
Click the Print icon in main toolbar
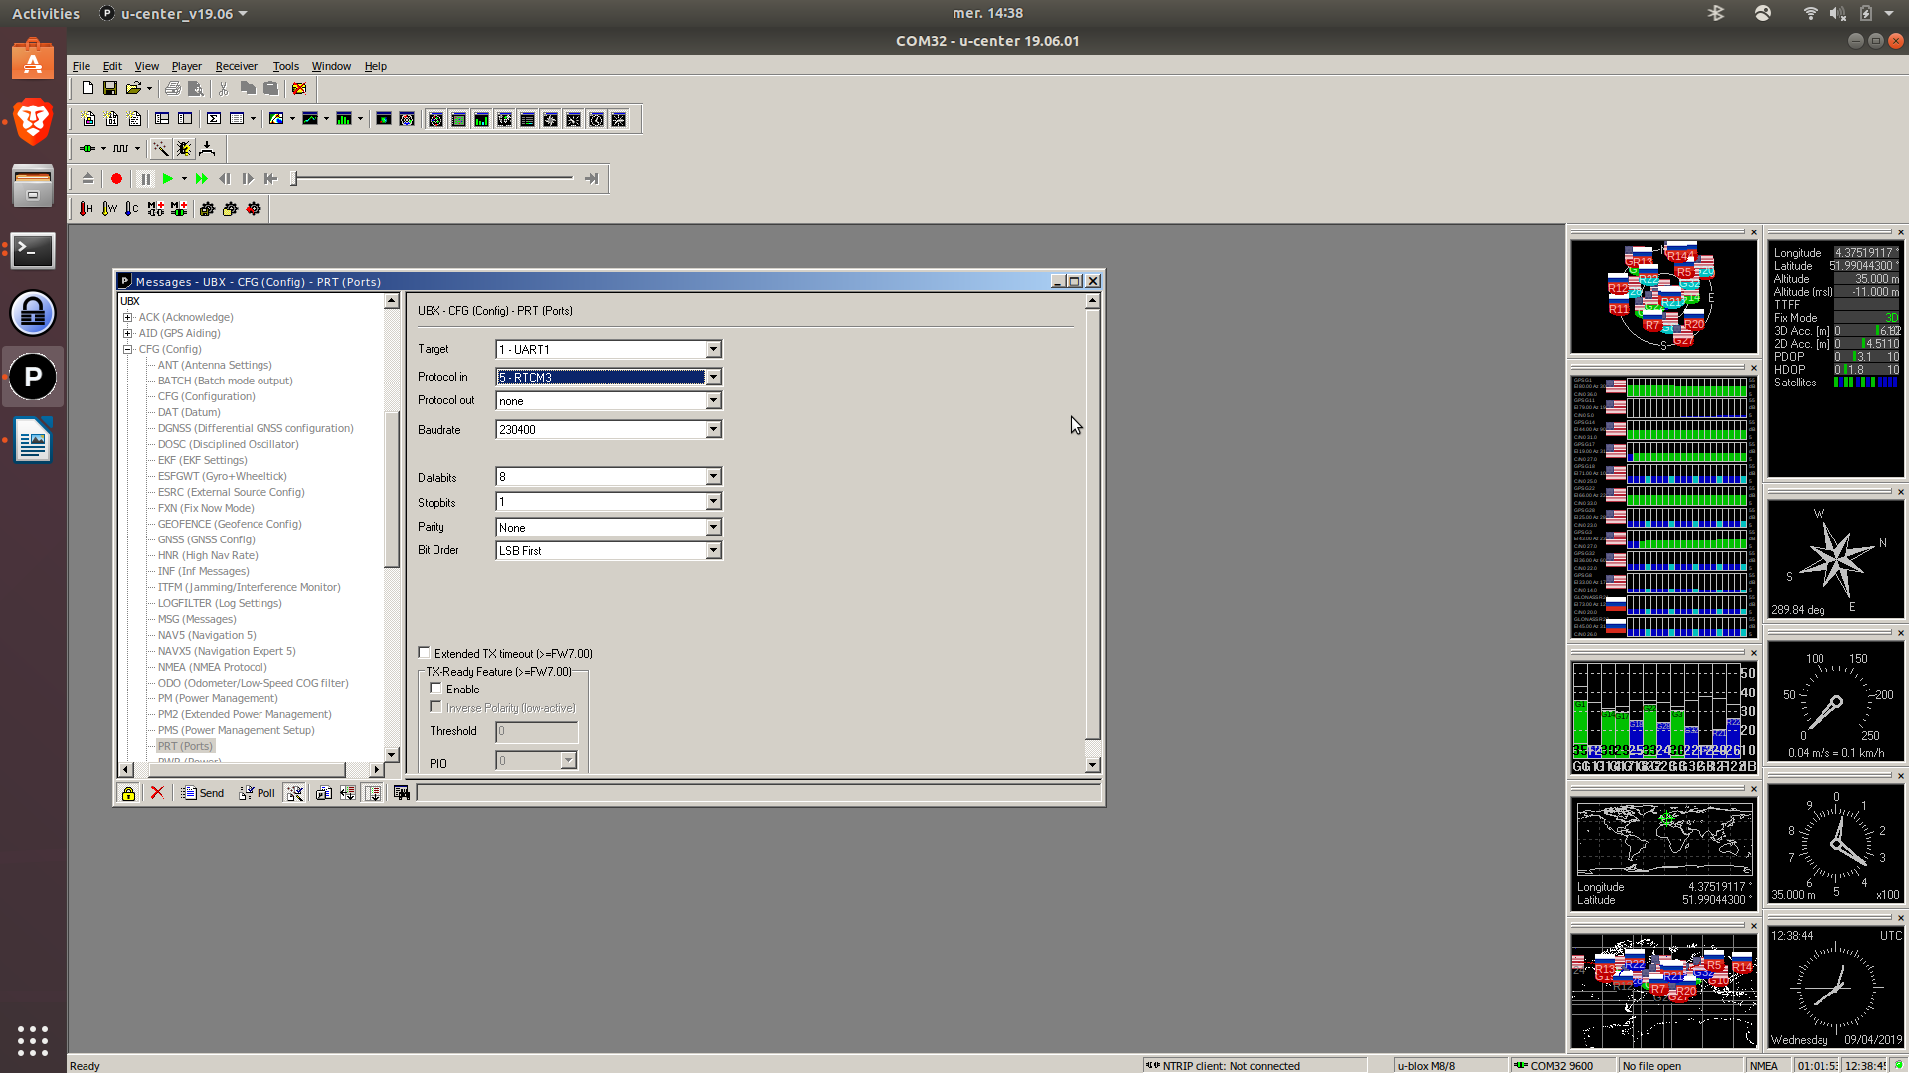click(173, 88)
